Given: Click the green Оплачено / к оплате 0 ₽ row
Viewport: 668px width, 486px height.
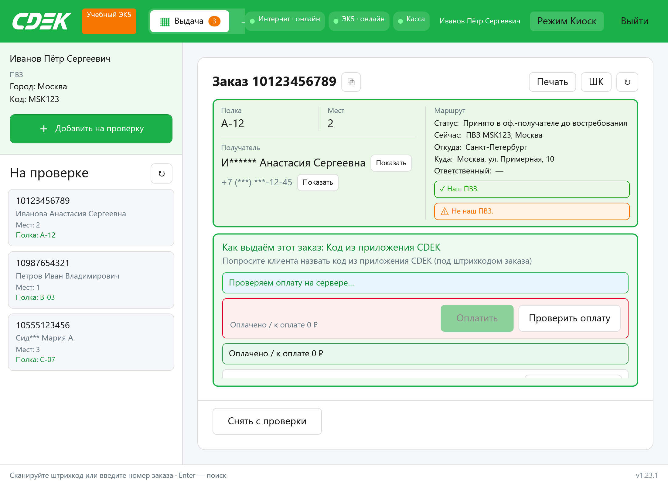Looking at the screenshot, I should click(x=425, y=354).
